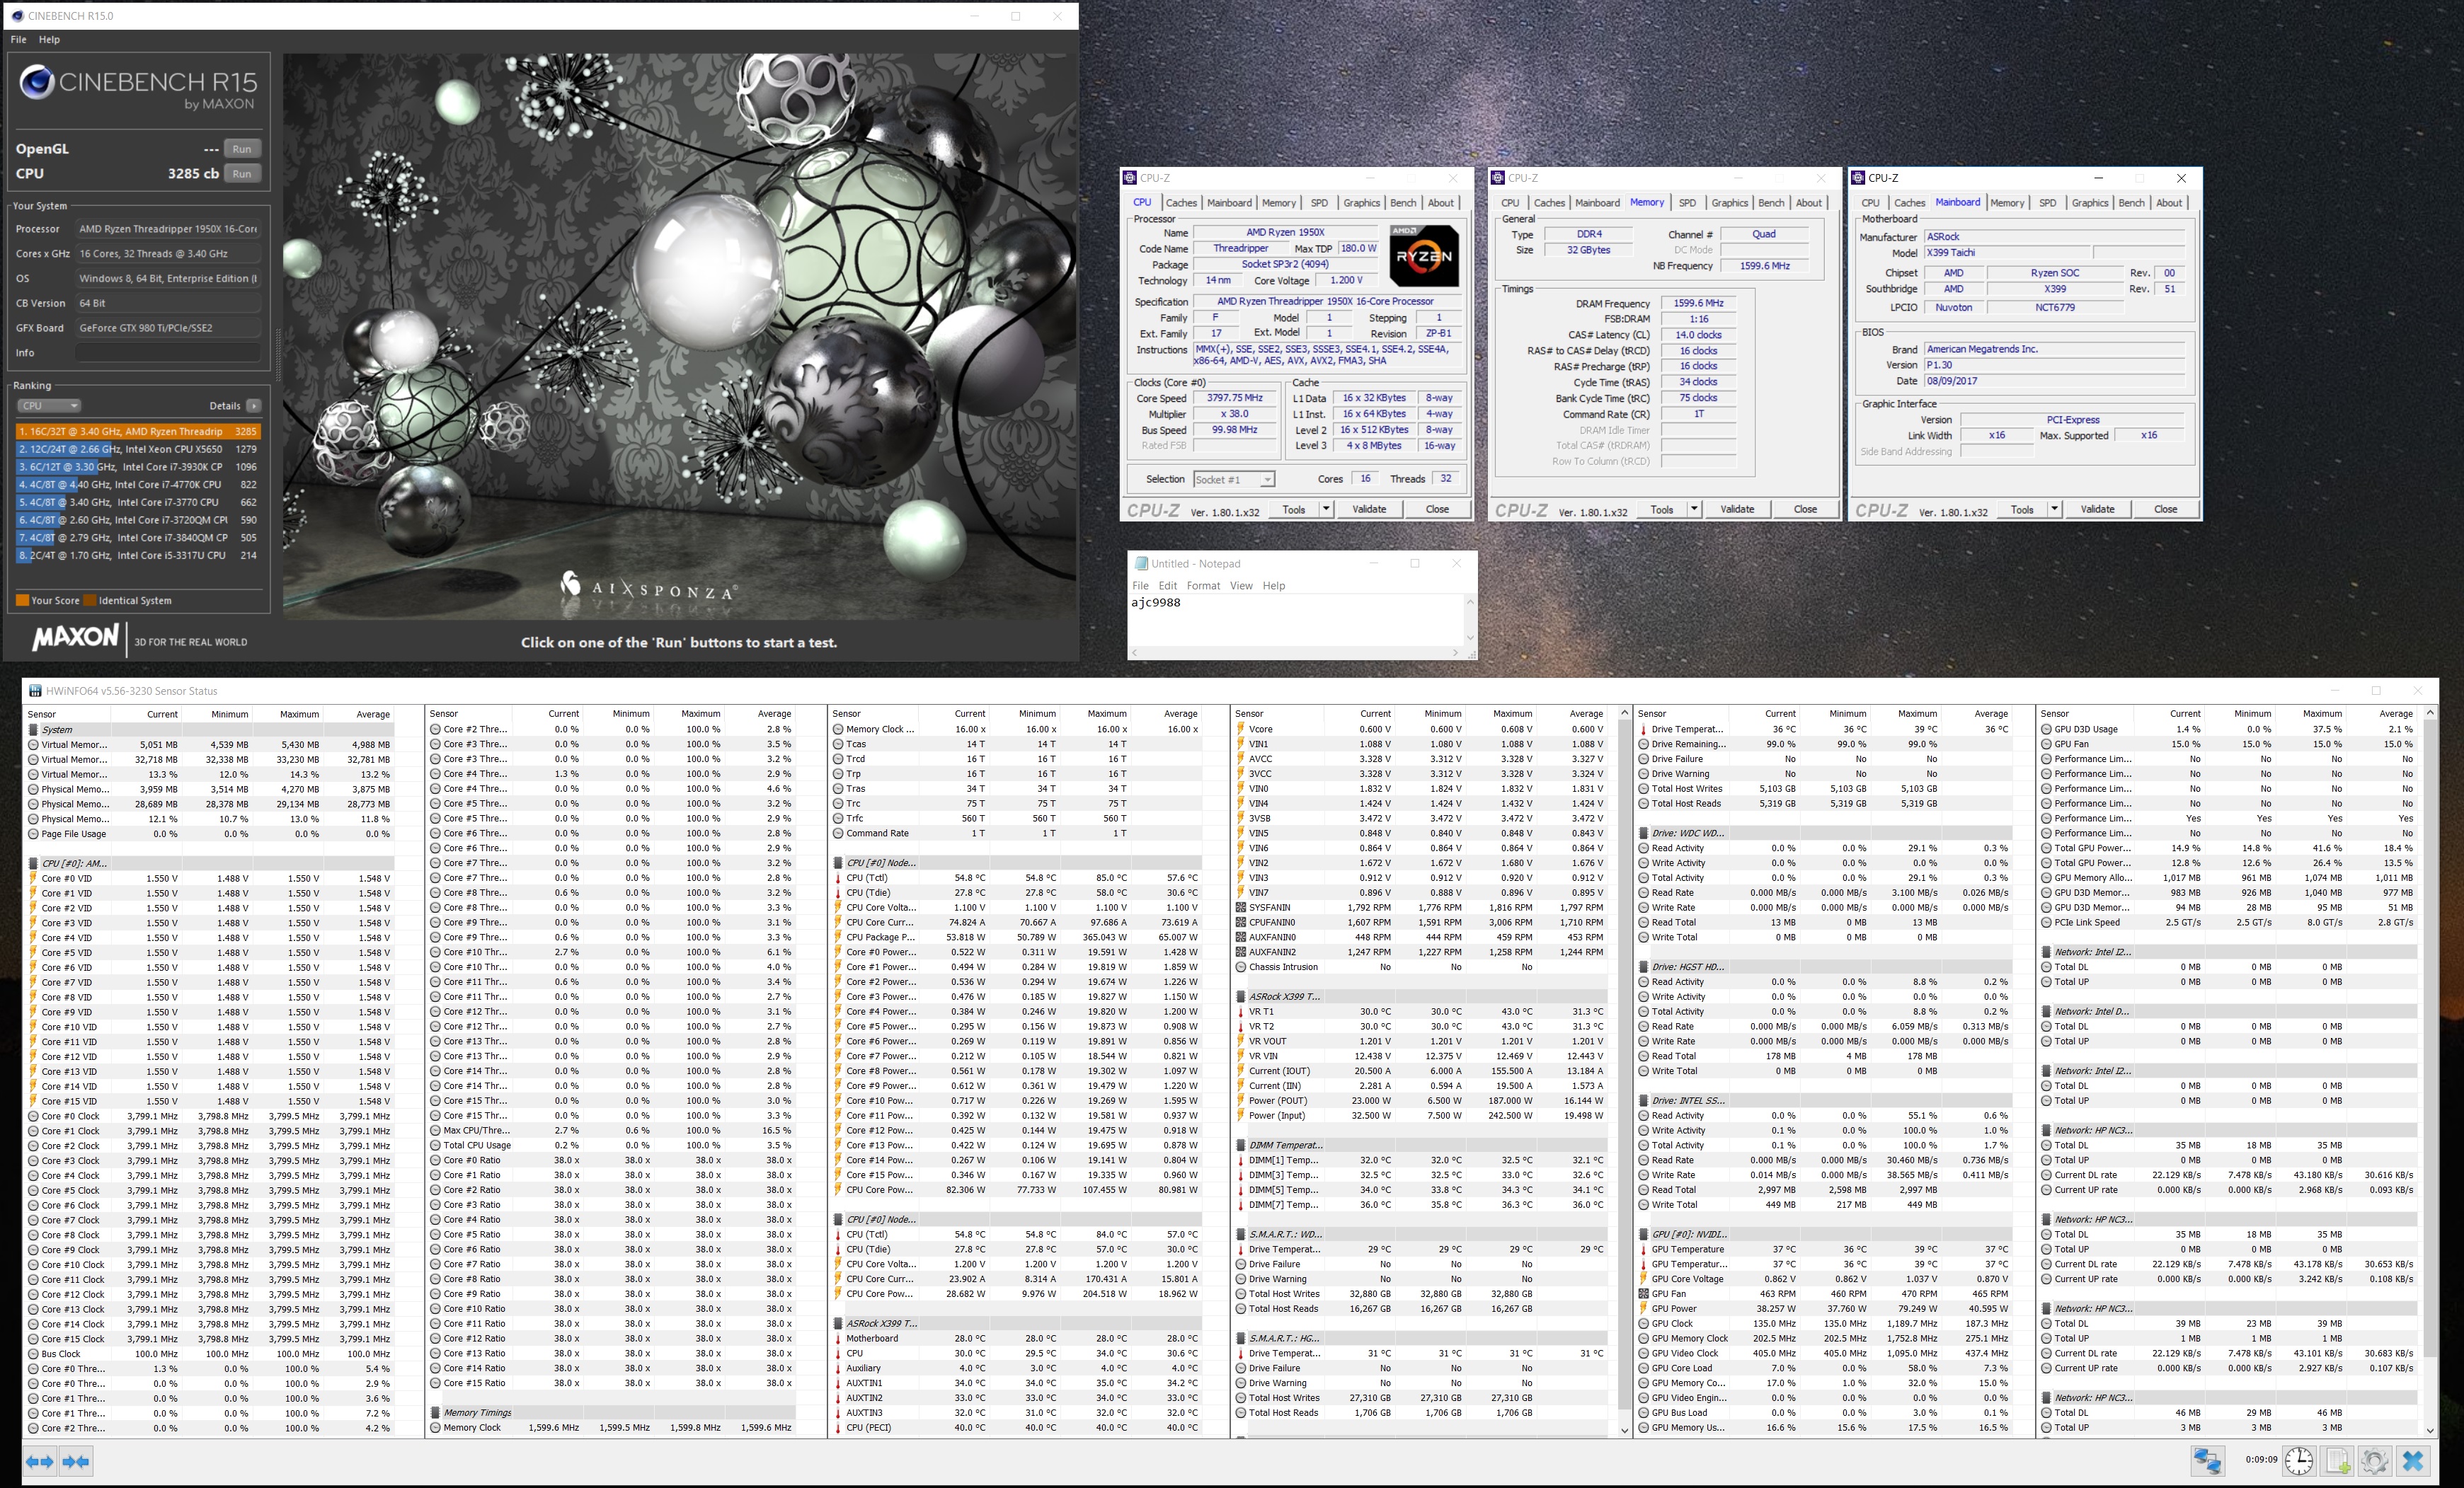Open HWiNFO sensor settings gear icon
Image resolution: width=2464 pixels, height=1488 pixels.
coord(2375,1462)
